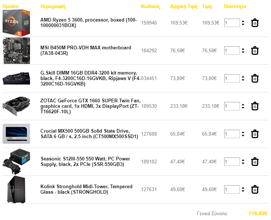271x220 pixels.
Task: Select product code 127631
Action: pos(149,190)
